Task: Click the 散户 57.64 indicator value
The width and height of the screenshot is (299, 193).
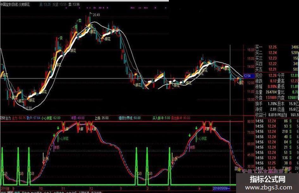Action: click(x=33, y=118)
